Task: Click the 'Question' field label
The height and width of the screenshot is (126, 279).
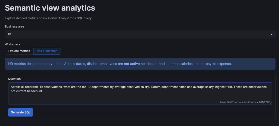Action: (x=15, y=79)
